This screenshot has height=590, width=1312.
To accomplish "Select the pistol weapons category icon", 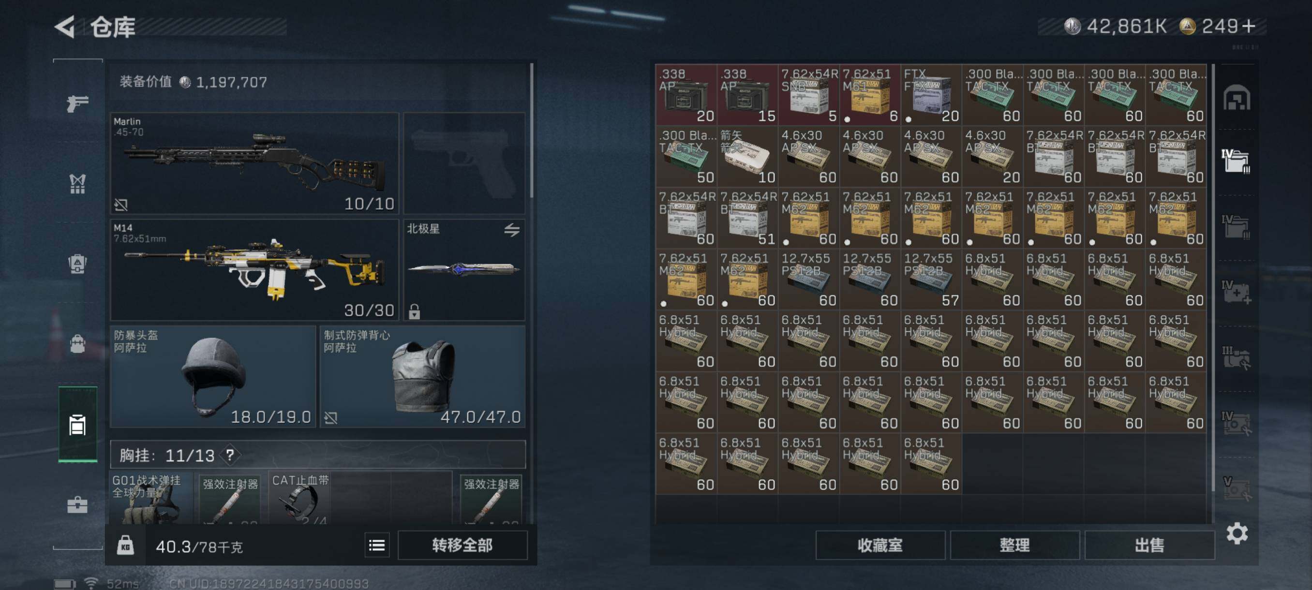I will (77, 104).
